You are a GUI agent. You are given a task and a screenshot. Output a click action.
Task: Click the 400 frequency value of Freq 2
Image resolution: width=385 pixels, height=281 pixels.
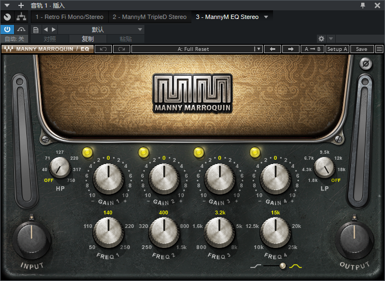click(x=163, y=213)
